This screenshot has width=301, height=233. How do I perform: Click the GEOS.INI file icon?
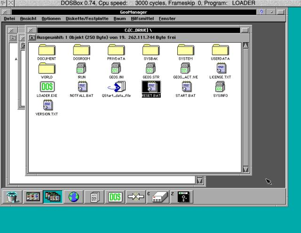click(x=116, y=69)
